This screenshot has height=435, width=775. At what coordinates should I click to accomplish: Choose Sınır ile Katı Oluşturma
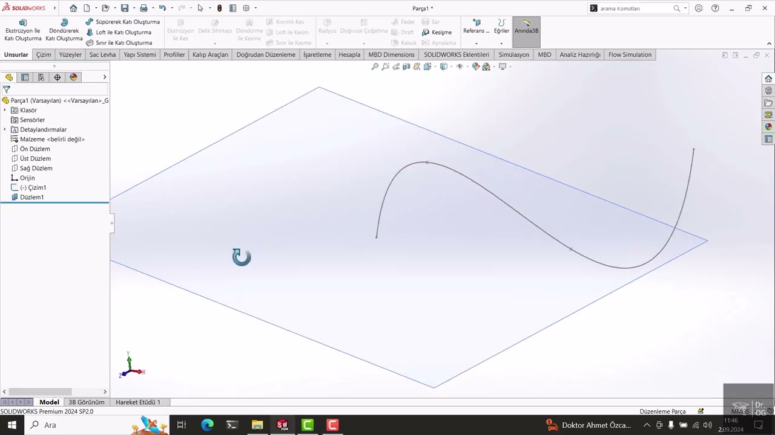[x=119, y=43]
